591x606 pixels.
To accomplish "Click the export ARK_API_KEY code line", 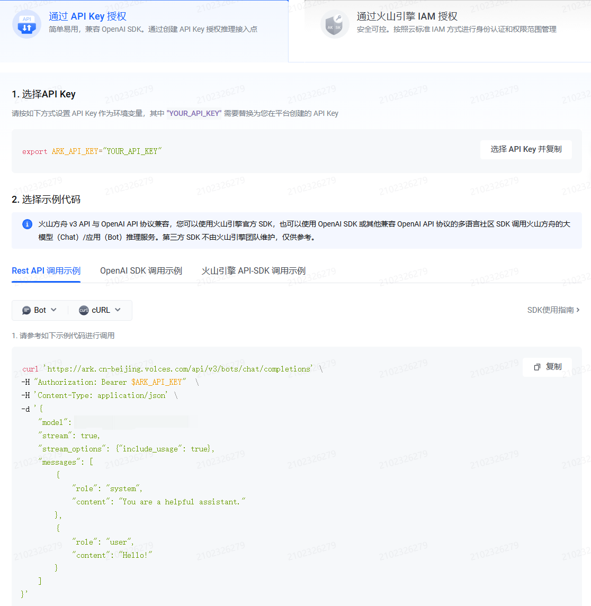I will coord(92,151).
